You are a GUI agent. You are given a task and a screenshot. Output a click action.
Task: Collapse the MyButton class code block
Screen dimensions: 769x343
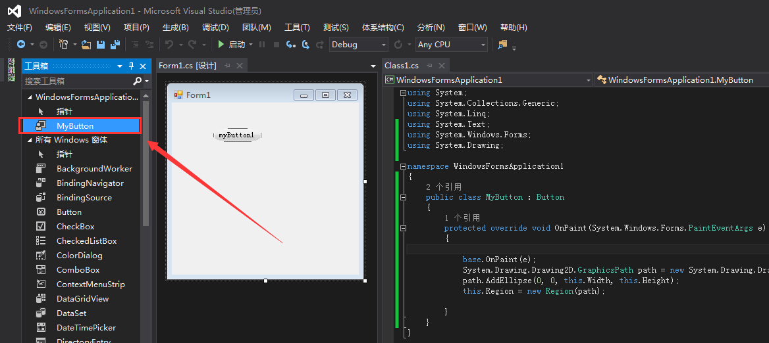pos(403,197)
